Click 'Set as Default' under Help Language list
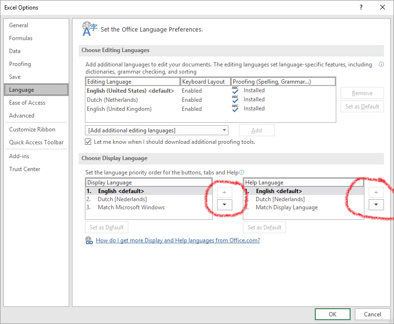 pyautogui.click(x=264, y=227)
